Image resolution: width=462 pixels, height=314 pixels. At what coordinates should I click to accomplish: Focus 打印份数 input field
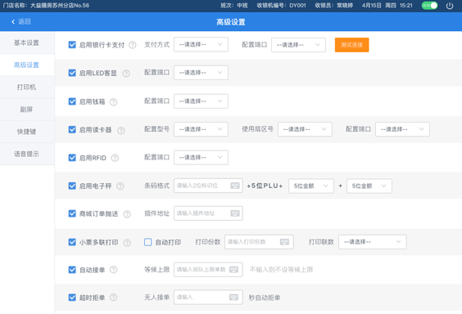click(x=259, y=242)
